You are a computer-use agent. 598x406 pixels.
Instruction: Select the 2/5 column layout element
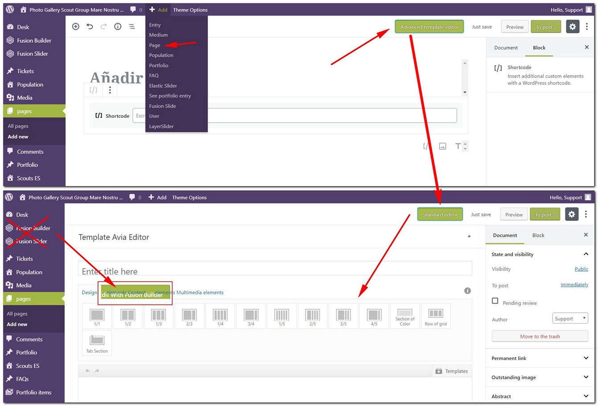tap(312, 316)
